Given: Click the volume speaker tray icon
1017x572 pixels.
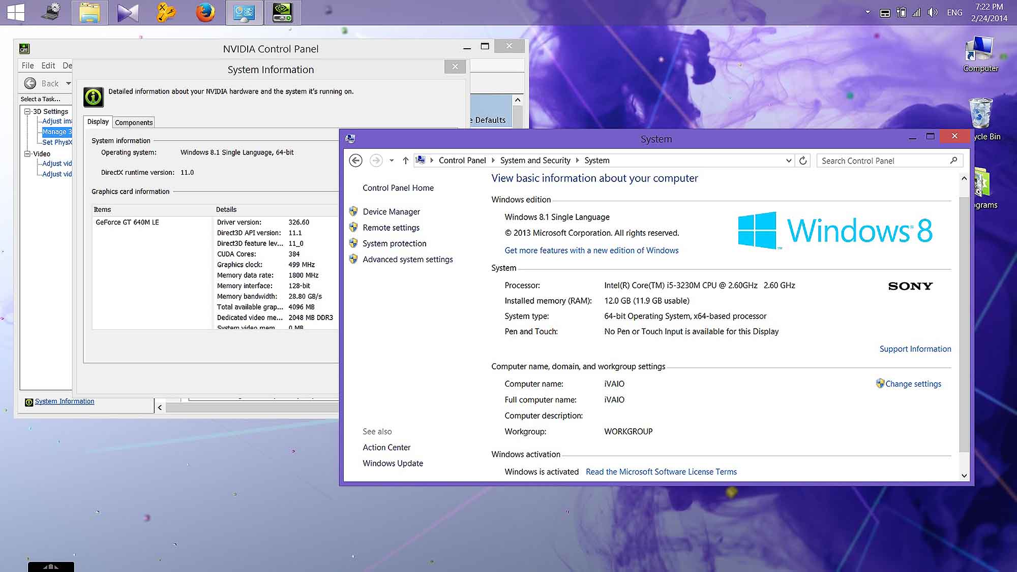Looking at the screenshot, I should click(x=932, y=13).
